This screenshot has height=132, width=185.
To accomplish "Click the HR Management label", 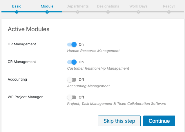I will pyautogui.click(x=22, y=44).
